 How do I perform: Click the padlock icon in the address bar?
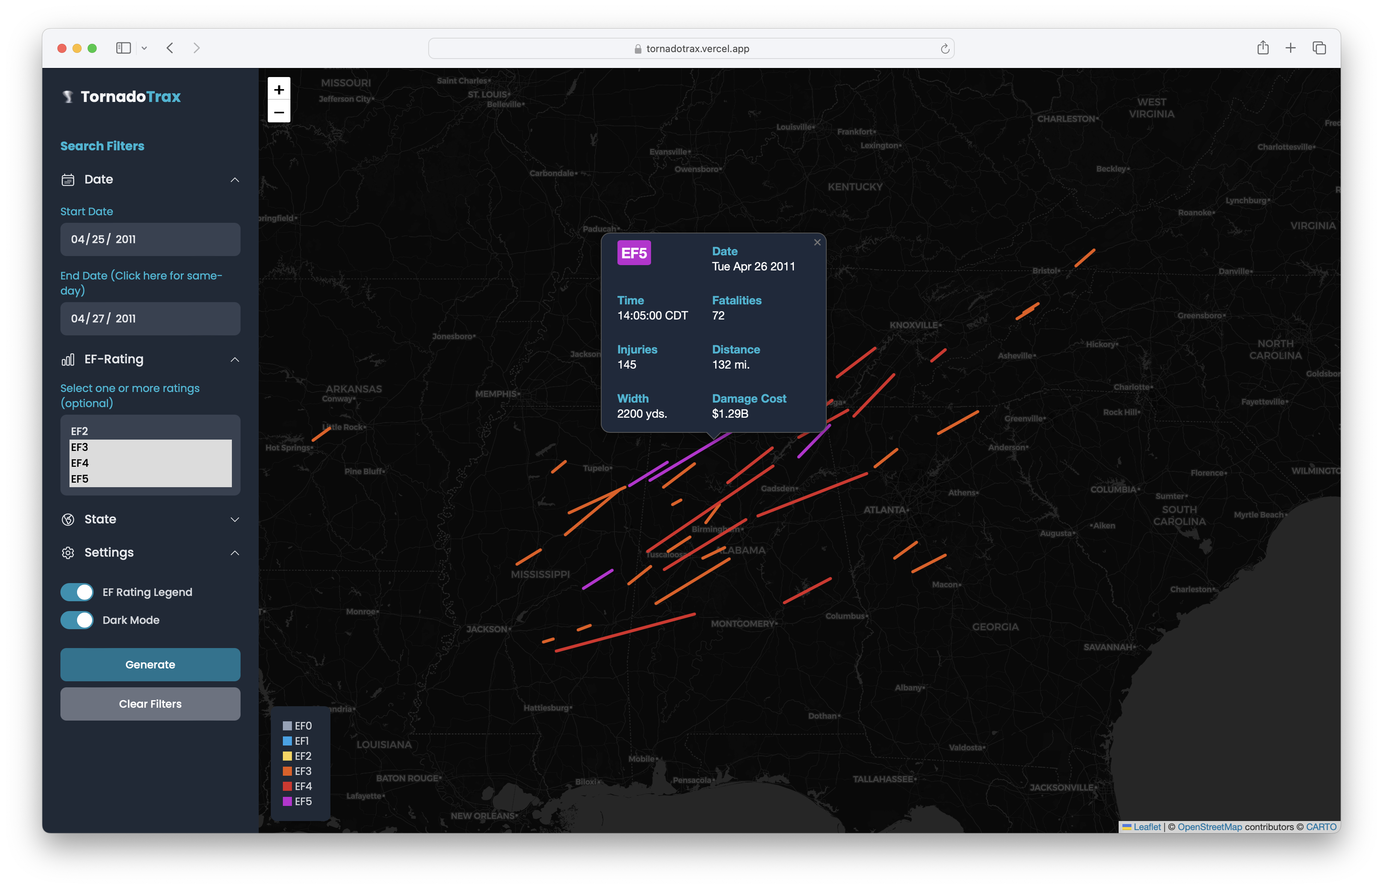(x=638, y=49)
